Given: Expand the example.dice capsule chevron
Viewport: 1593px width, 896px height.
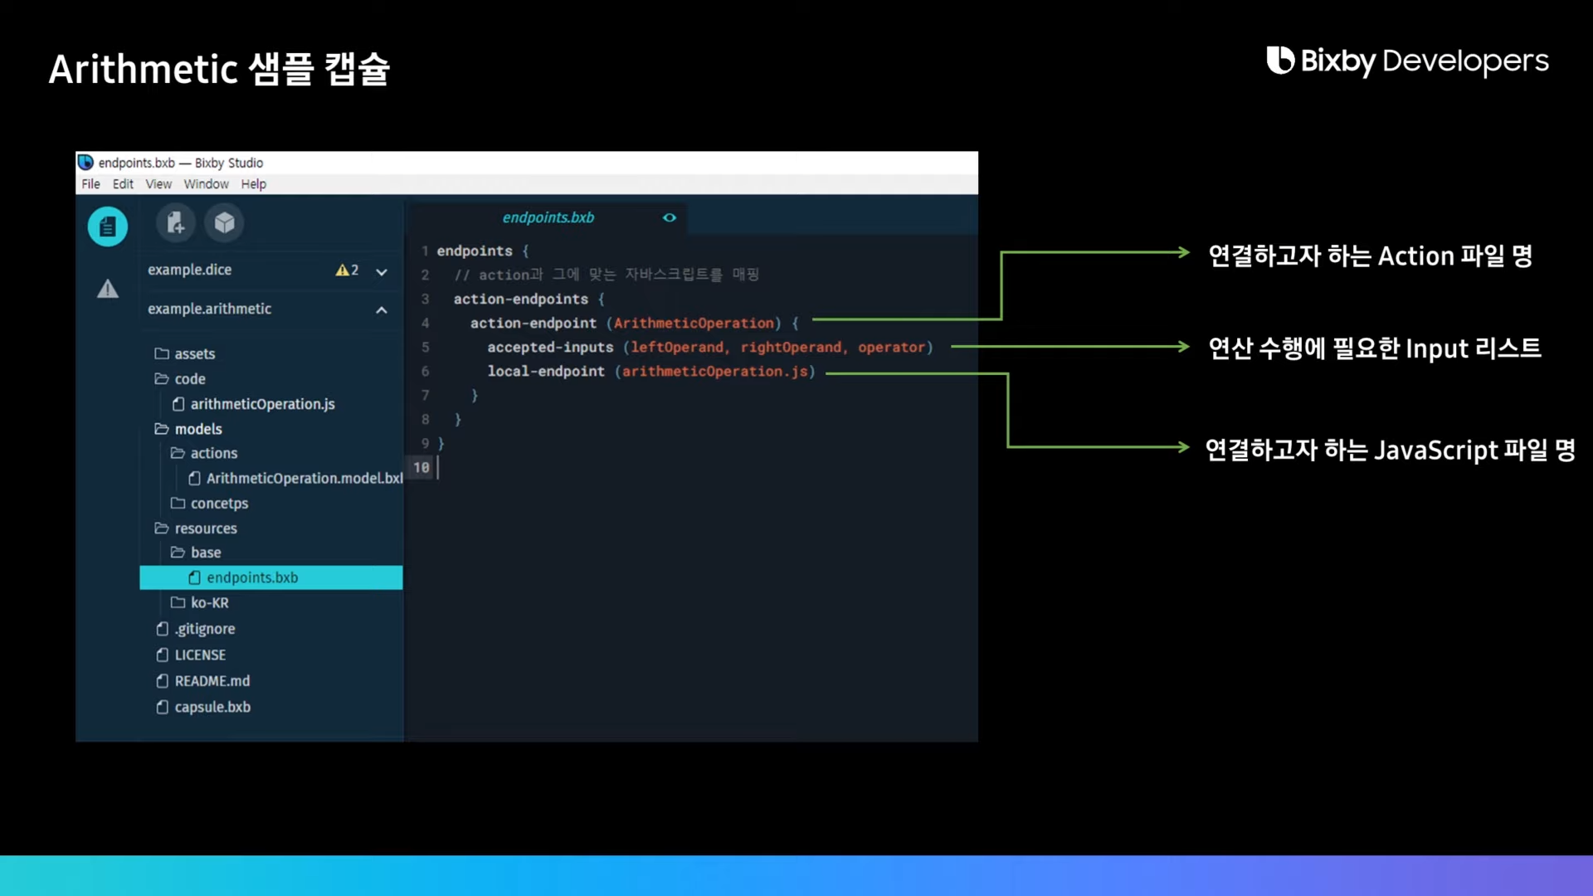Looking at the screenshot, I should click(382, 271).
